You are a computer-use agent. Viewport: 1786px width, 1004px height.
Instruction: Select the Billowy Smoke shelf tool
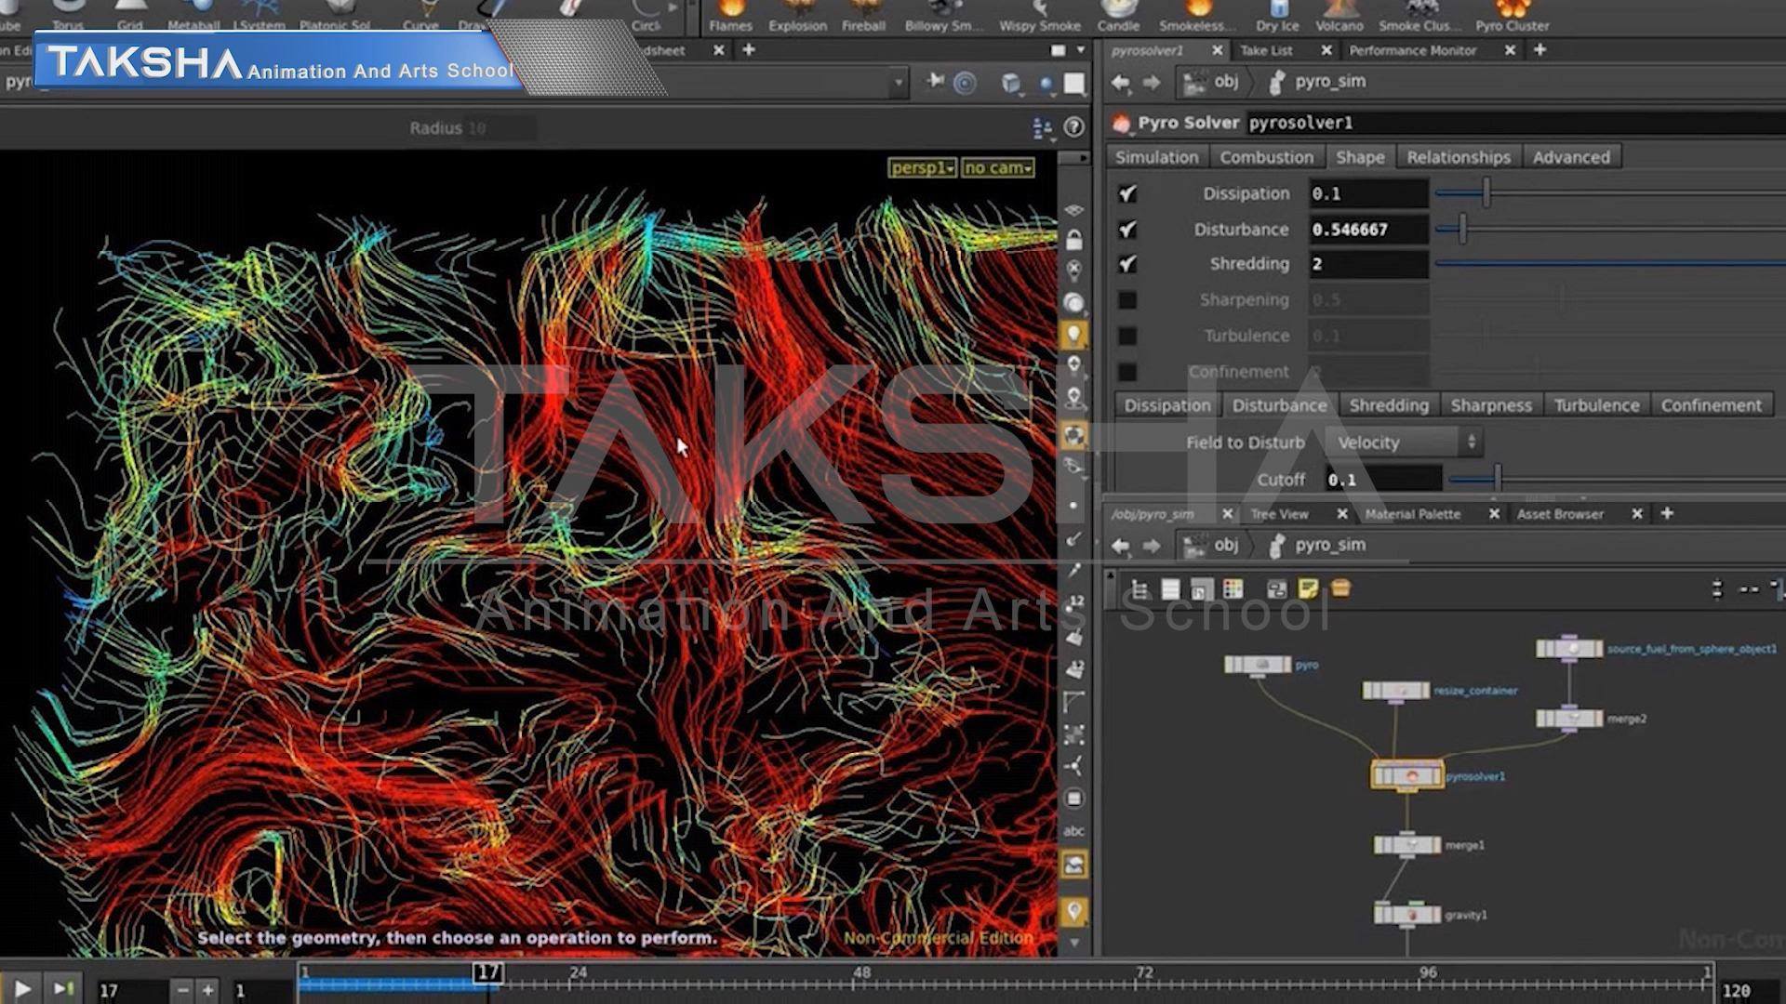pyautogui.click(x=943, y=16)
